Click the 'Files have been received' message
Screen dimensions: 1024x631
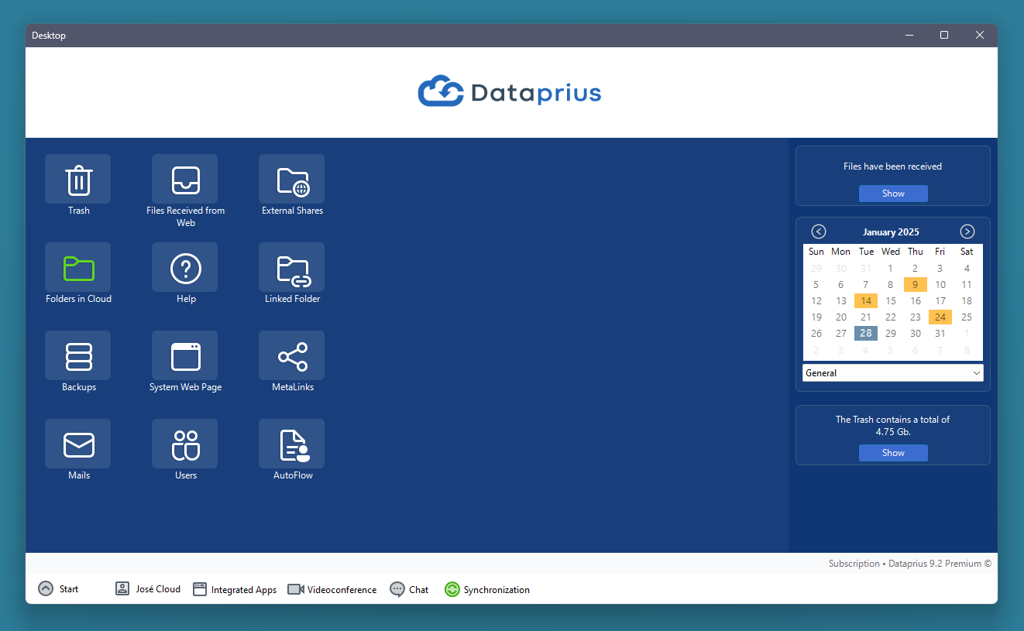pos(892,166)
